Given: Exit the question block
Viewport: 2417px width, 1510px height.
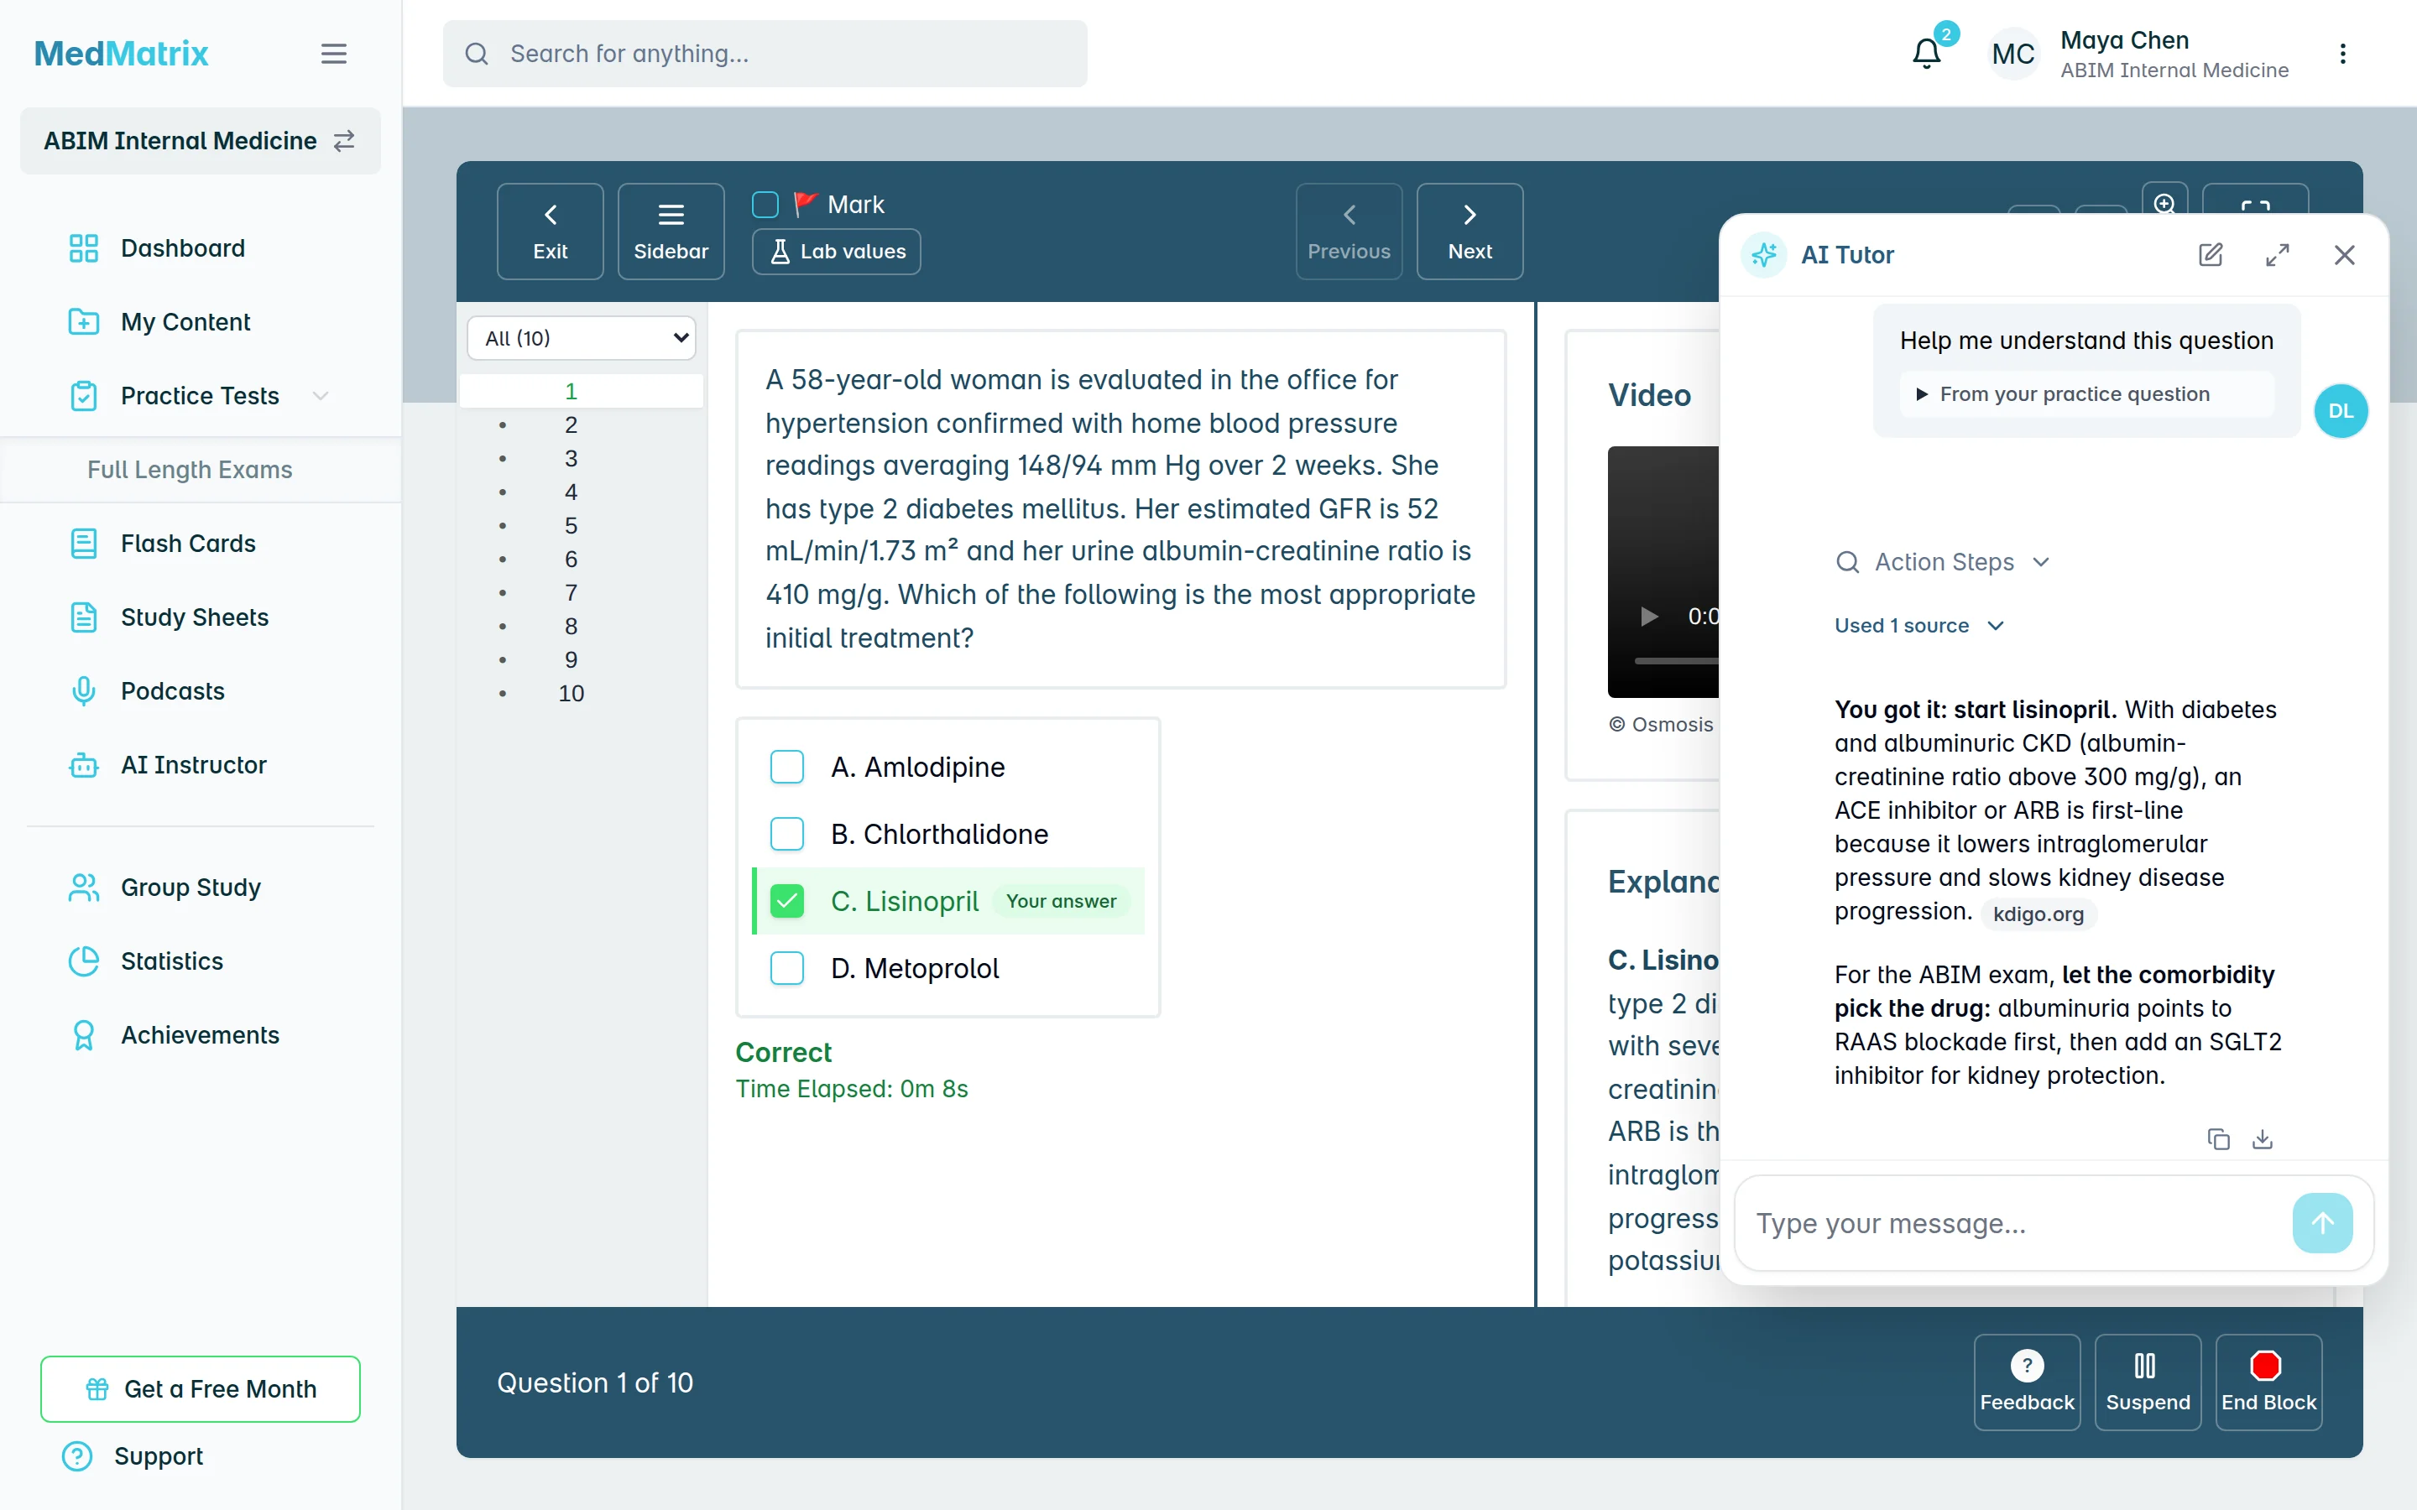Looking at the screenshot, I should pos(551,231).
